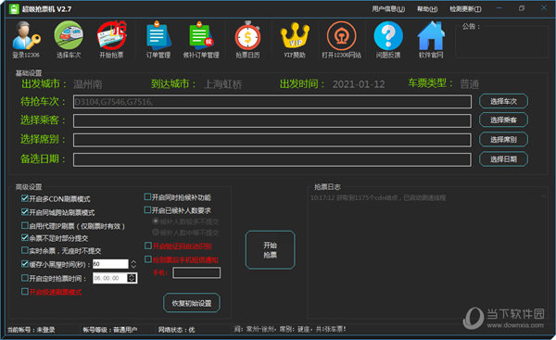Click the log panel scroll-up arrow
Screen dimensions: 556x340
coord(544,196)
